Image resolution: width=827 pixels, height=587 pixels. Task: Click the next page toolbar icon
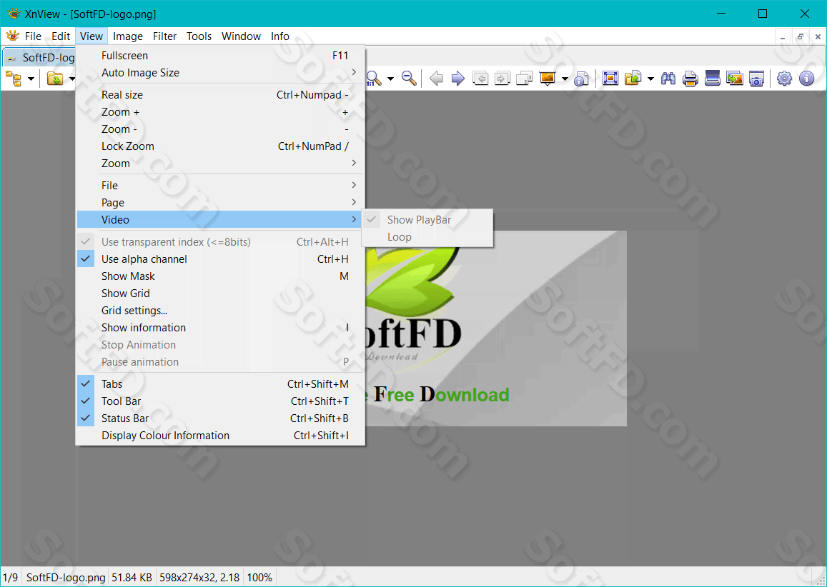(x=502, y=79)
